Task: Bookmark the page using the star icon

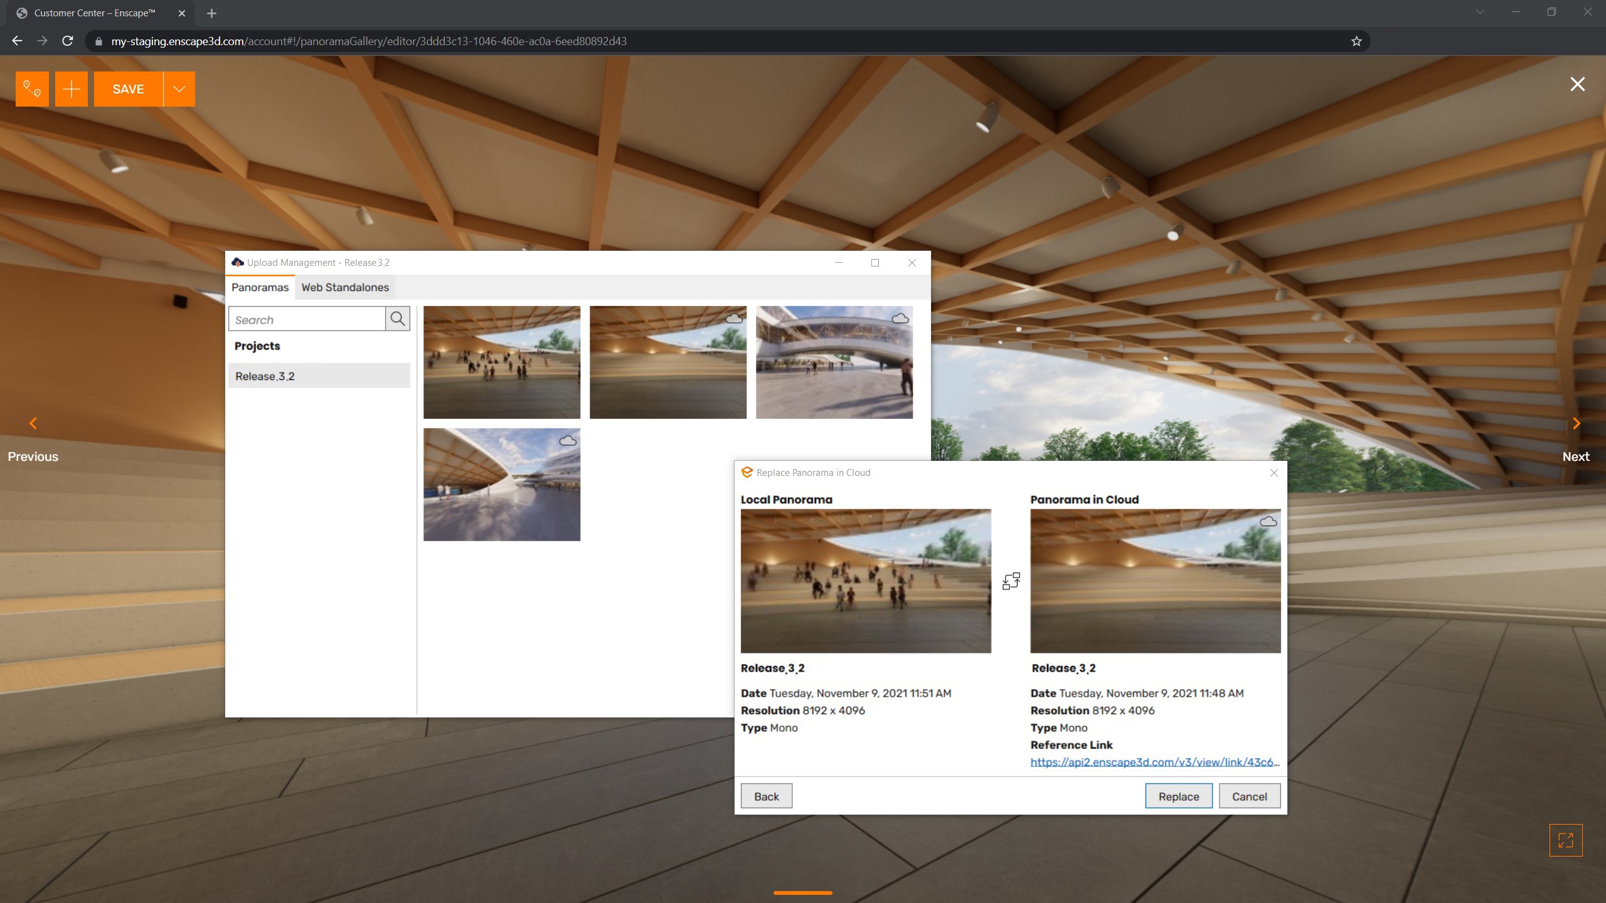Action: tap(1357, 41)
